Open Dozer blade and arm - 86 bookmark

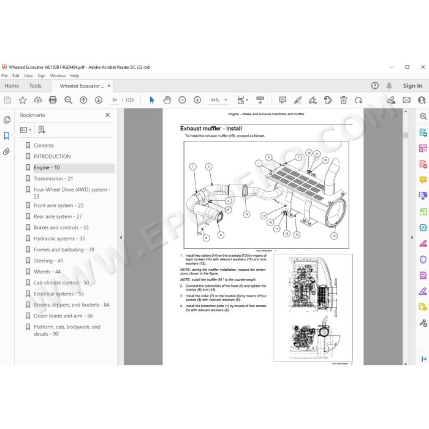[x=63, y=316]
